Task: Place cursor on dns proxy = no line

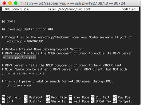Action: [x=19, y=86]
